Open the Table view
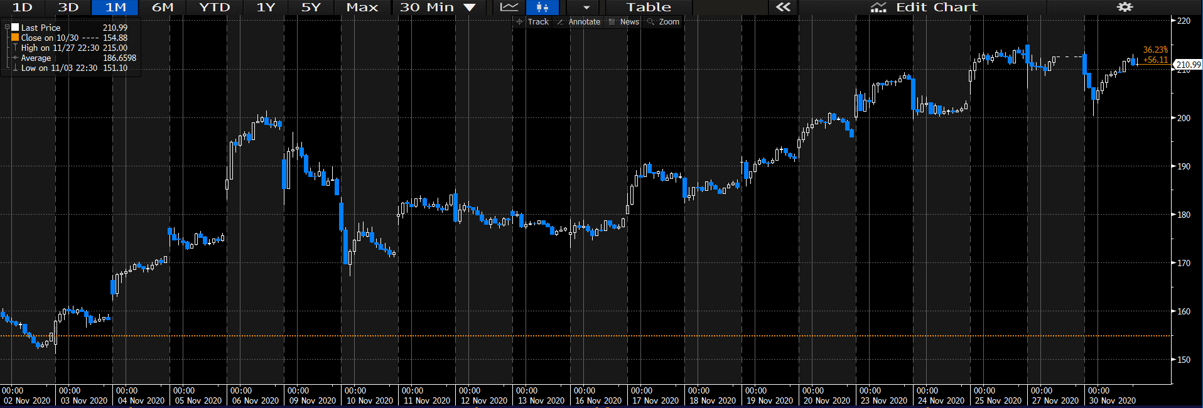1203x408 pixels. coord(649,8)
